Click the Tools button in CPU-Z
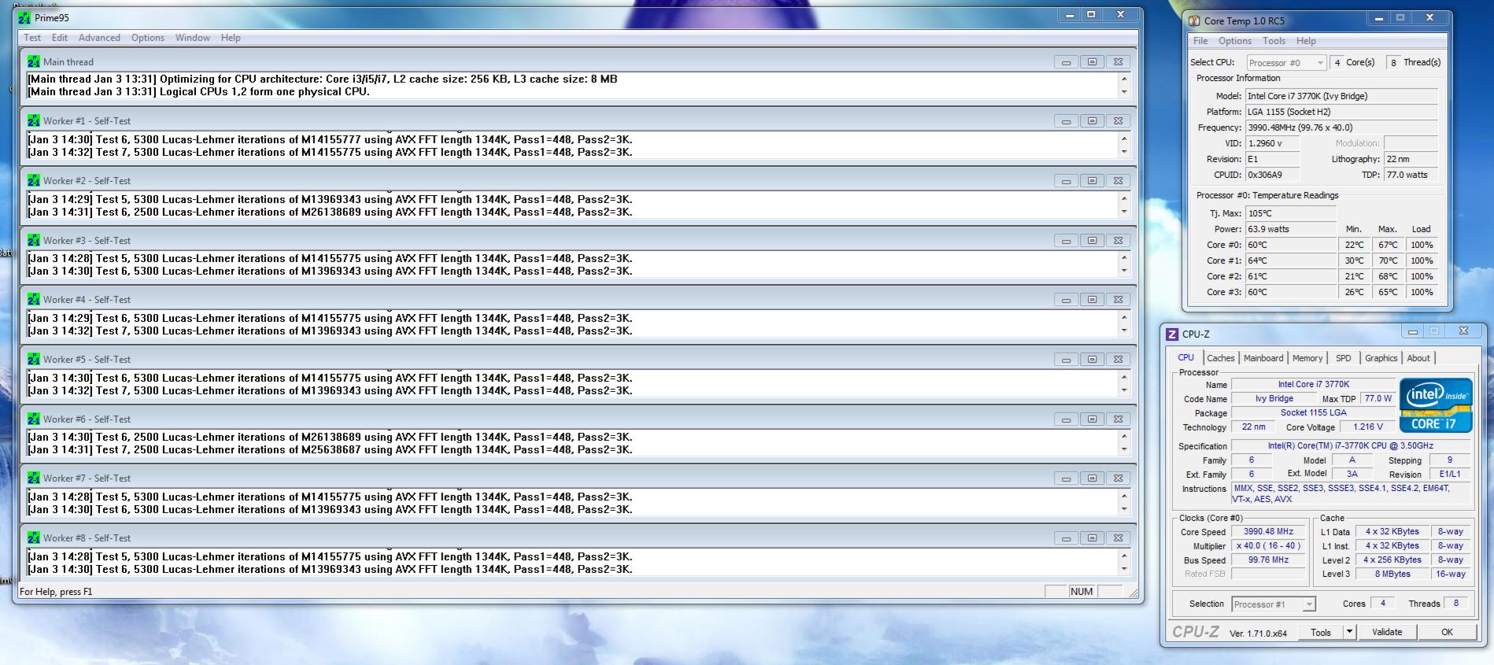This screenshot has height=665, width=1494. pyautogui.click(x=1321, y=632)
